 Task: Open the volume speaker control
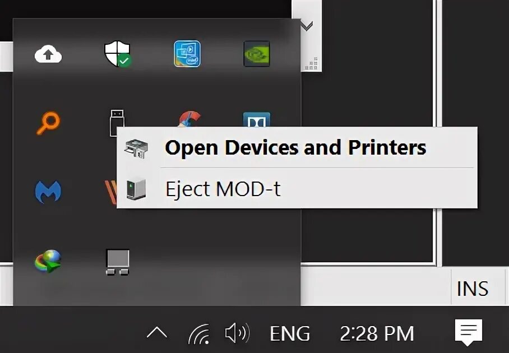click(237, 333)
